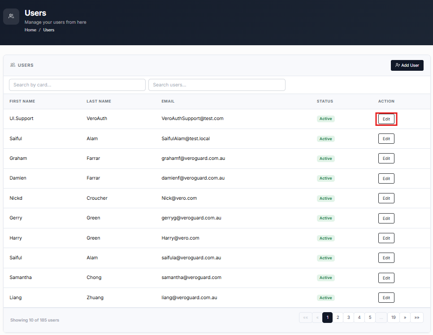Jump to page 19
This screenshot has height=335, width=433.
tap(393, 318)
